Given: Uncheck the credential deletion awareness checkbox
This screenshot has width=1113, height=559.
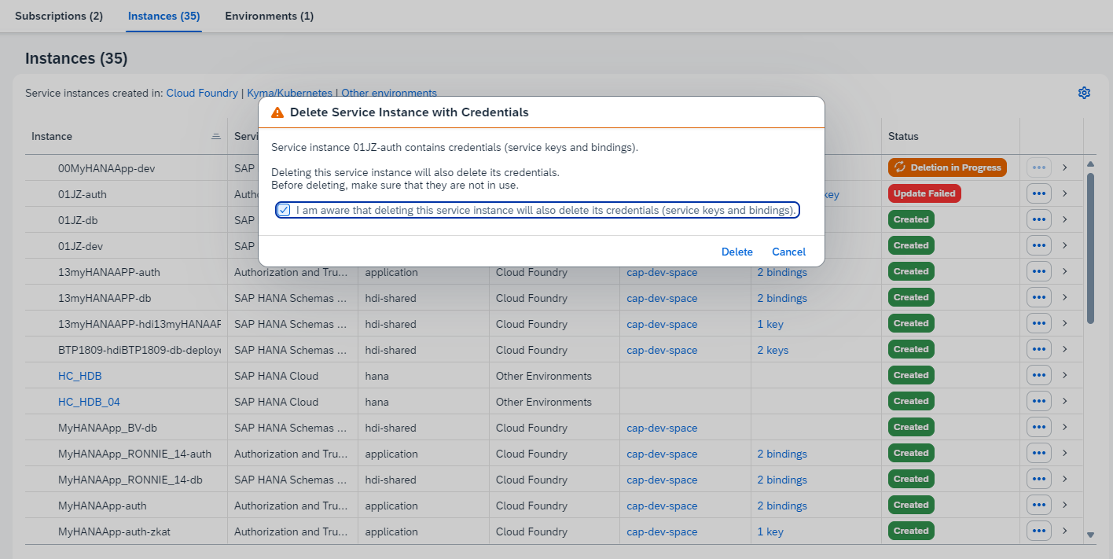Looking at the screenshot, I should (x=283, y=210).
